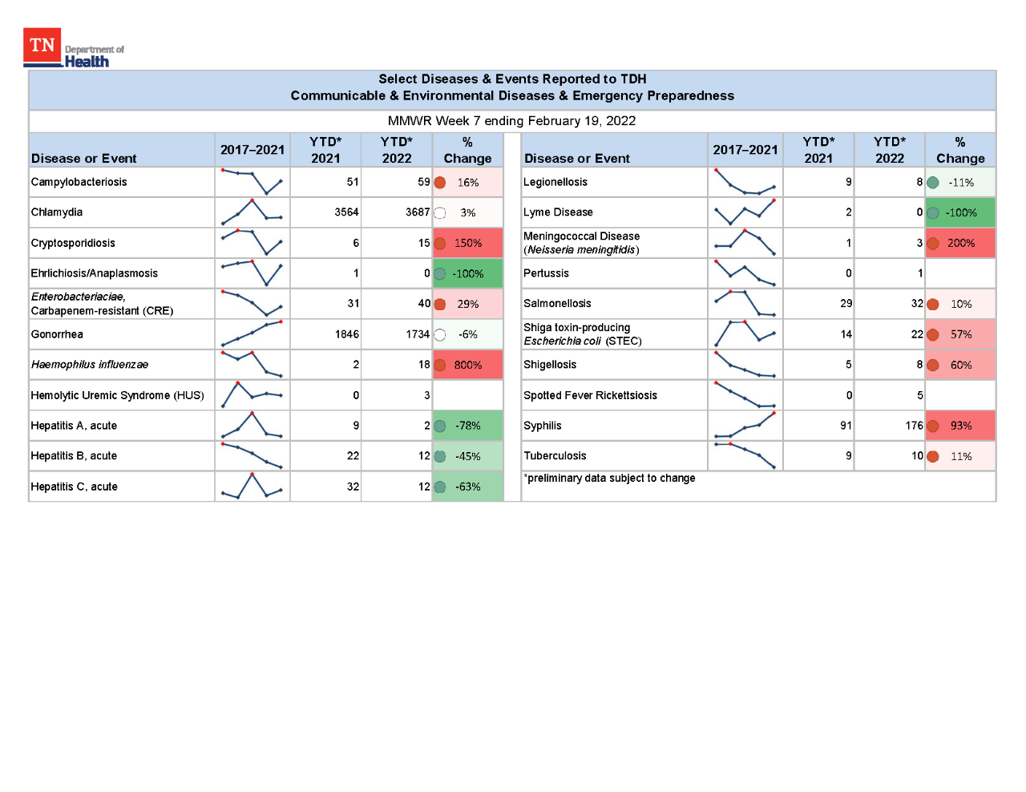
Task: Click the 2017–2021 trend sparkline for Campylobacteriosis
Action: point(252,182)
